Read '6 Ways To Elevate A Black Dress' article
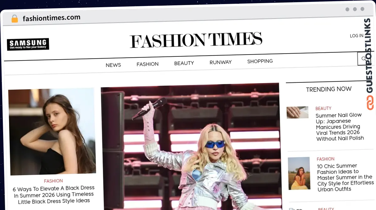This screenshot has width=376, height=210. [54, 195]
